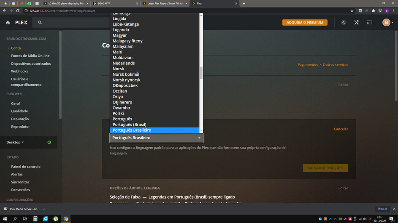Viewport: 398px width, 223px height.
Task: Choose highlighted Português Brasileiro option
Action: pos(154,130)
